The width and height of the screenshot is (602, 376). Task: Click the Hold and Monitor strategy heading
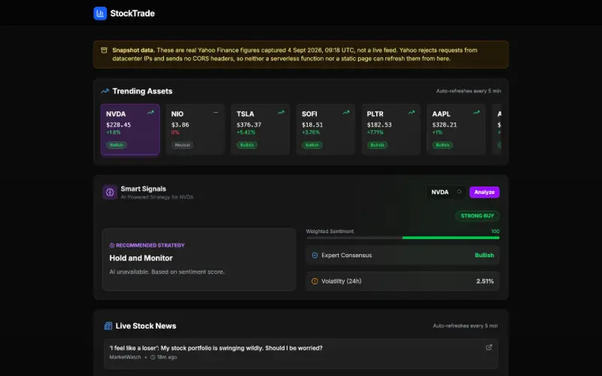tap(141, 258)
